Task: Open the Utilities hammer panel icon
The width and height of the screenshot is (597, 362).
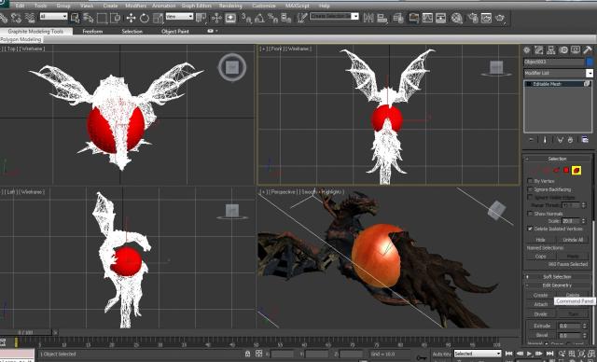Action: tap(588, 49)
